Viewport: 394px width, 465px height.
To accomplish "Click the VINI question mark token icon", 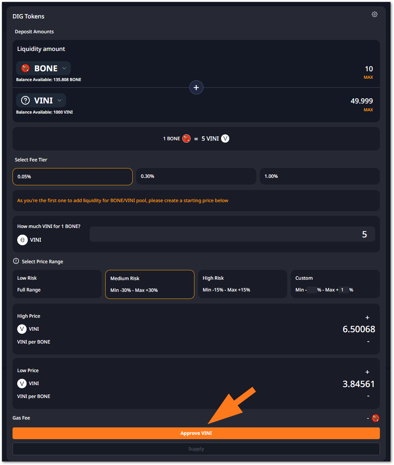I will (x=25, y=101).
